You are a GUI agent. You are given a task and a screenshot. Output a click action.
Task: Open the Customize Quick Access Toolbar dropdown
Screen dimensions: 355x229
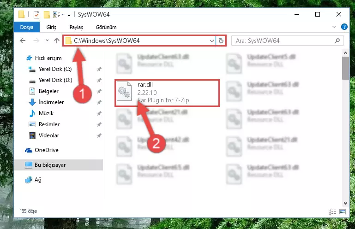(x=69, y=15)
